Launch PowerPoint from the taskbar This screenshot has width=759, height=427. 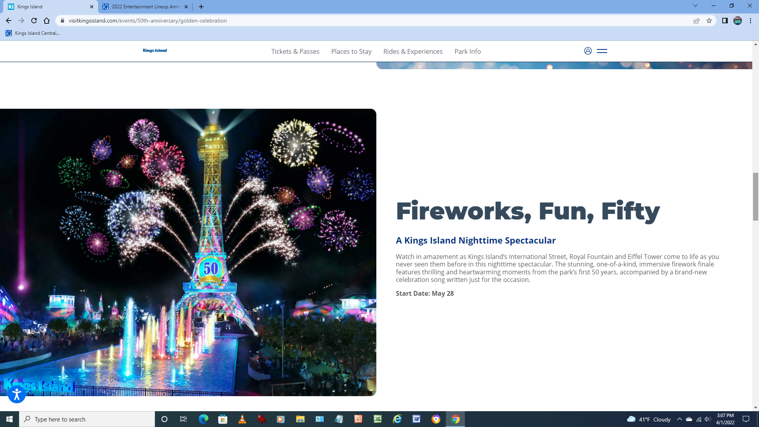pyautogui.click(x=358, y=419)
